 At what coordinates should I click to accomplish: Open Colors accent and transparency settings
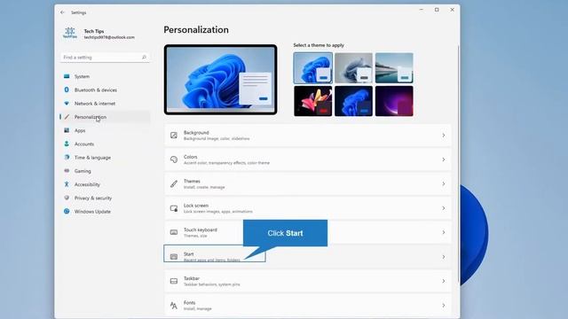308,159
